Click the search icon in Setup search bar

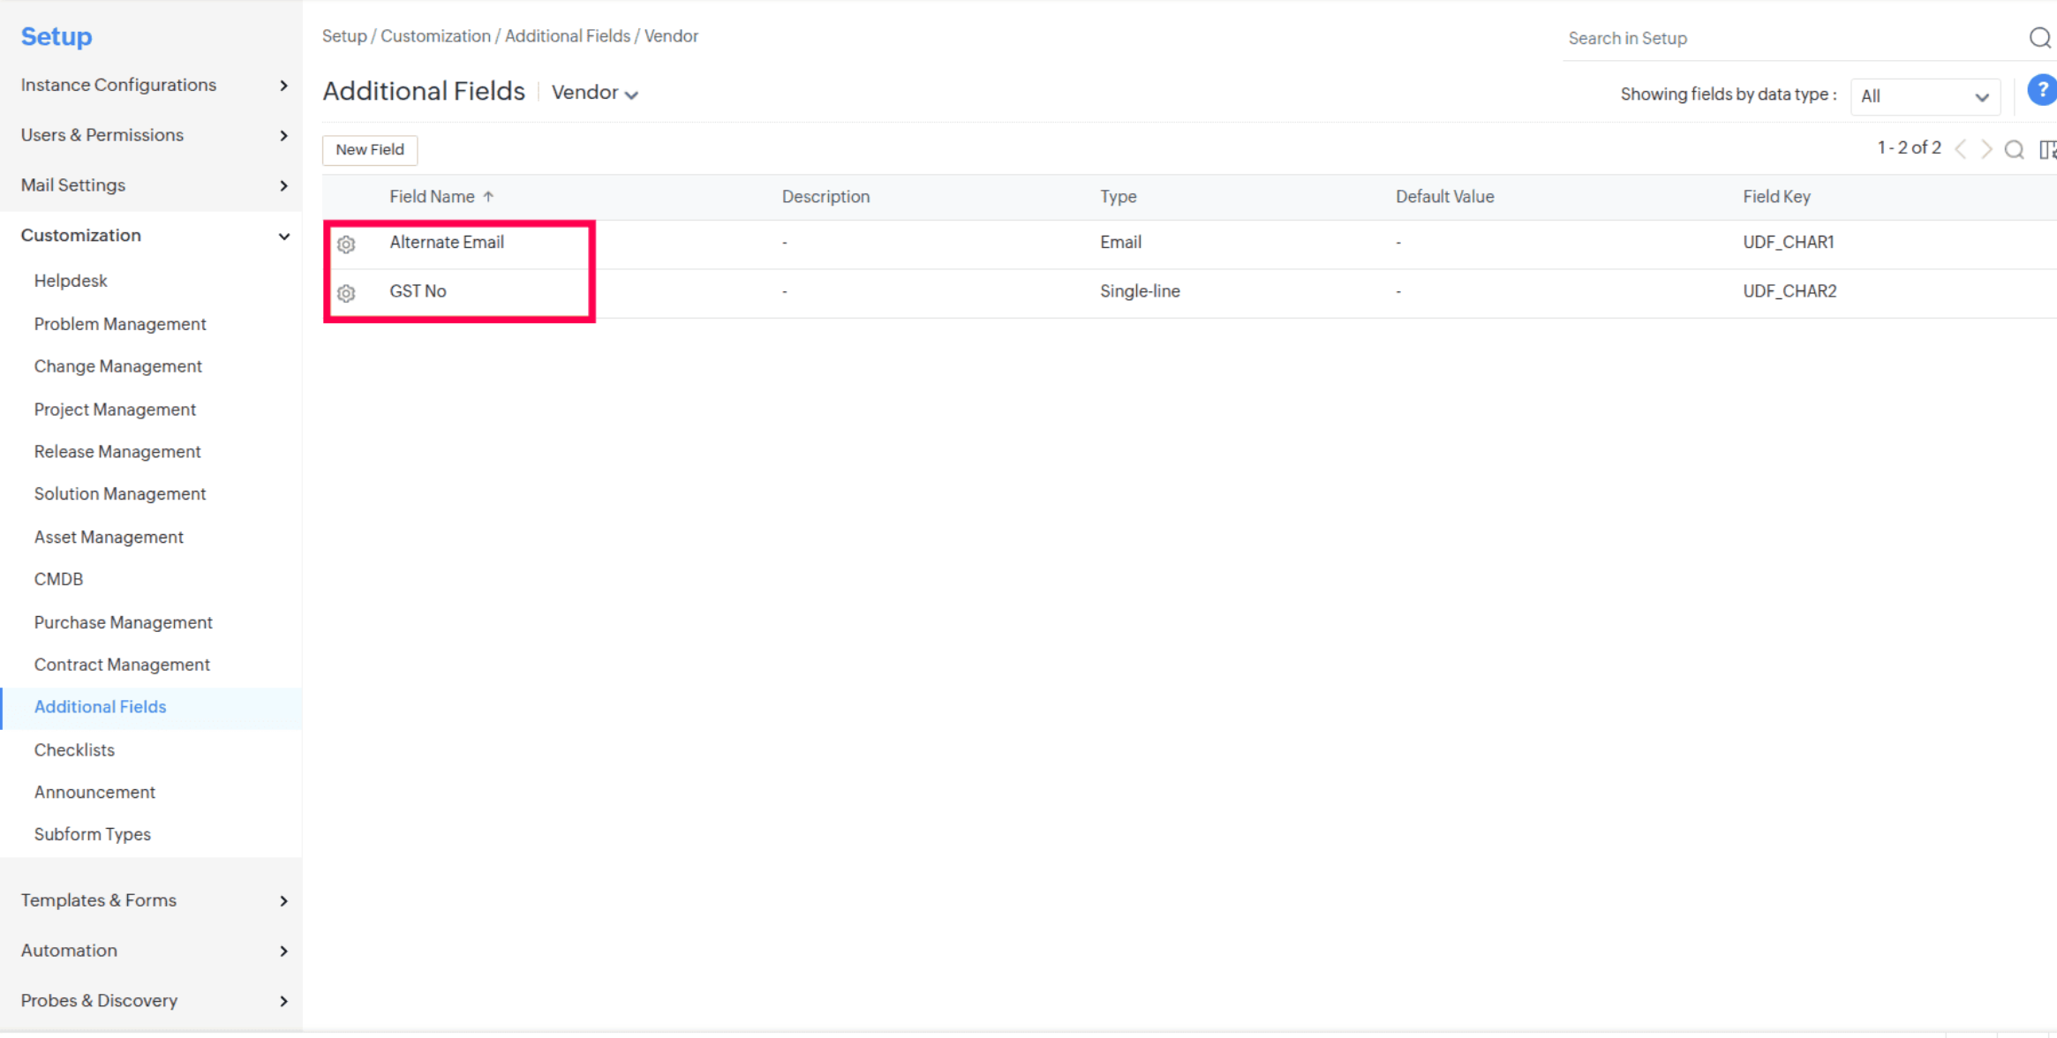[2039, 38]
